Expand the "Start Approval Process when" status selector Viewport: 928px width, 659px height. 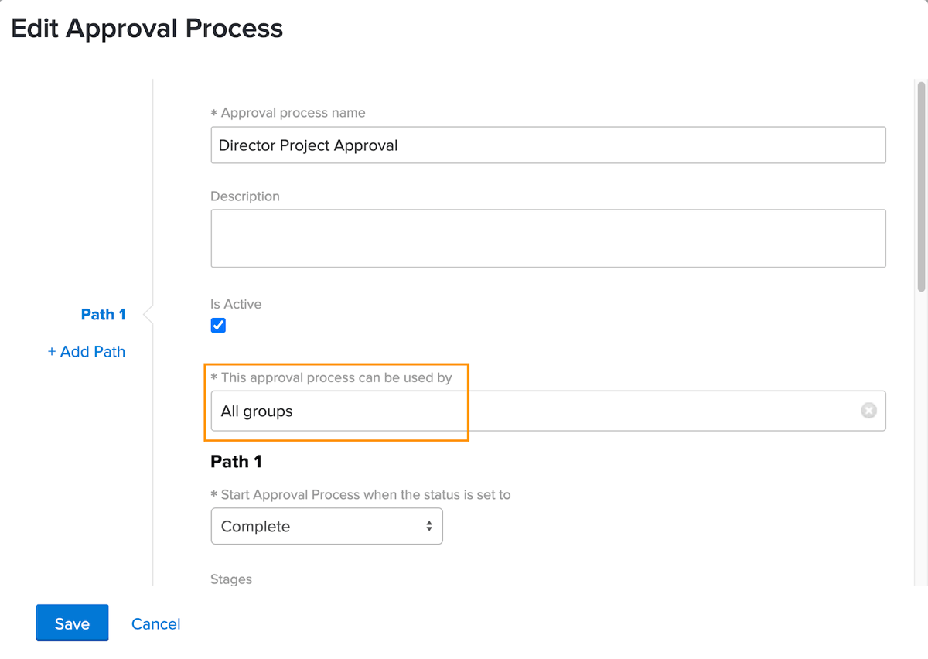(x=326, y=526)
